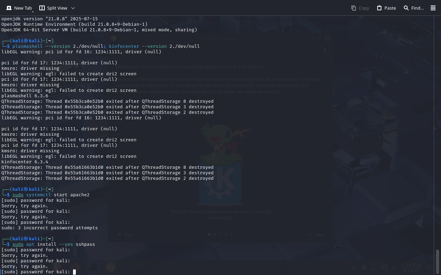Click 'sudo: 3 incorrect password attempts' line
This screenshot has width=441, height=275.
click(50, 228)
